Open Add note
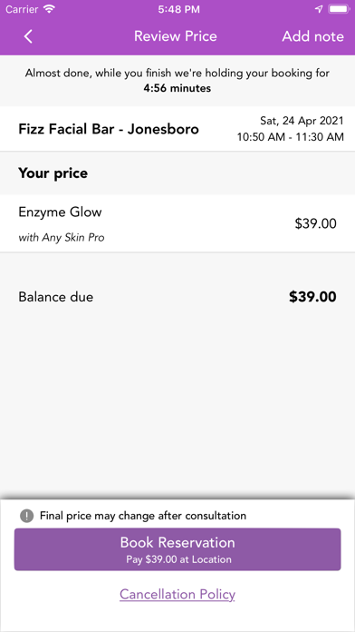Image resolution: width=355 pixels, height=632 pixels. click(x=312, y=36)
